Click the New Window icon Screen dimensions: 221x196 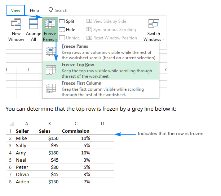[16, 24]
